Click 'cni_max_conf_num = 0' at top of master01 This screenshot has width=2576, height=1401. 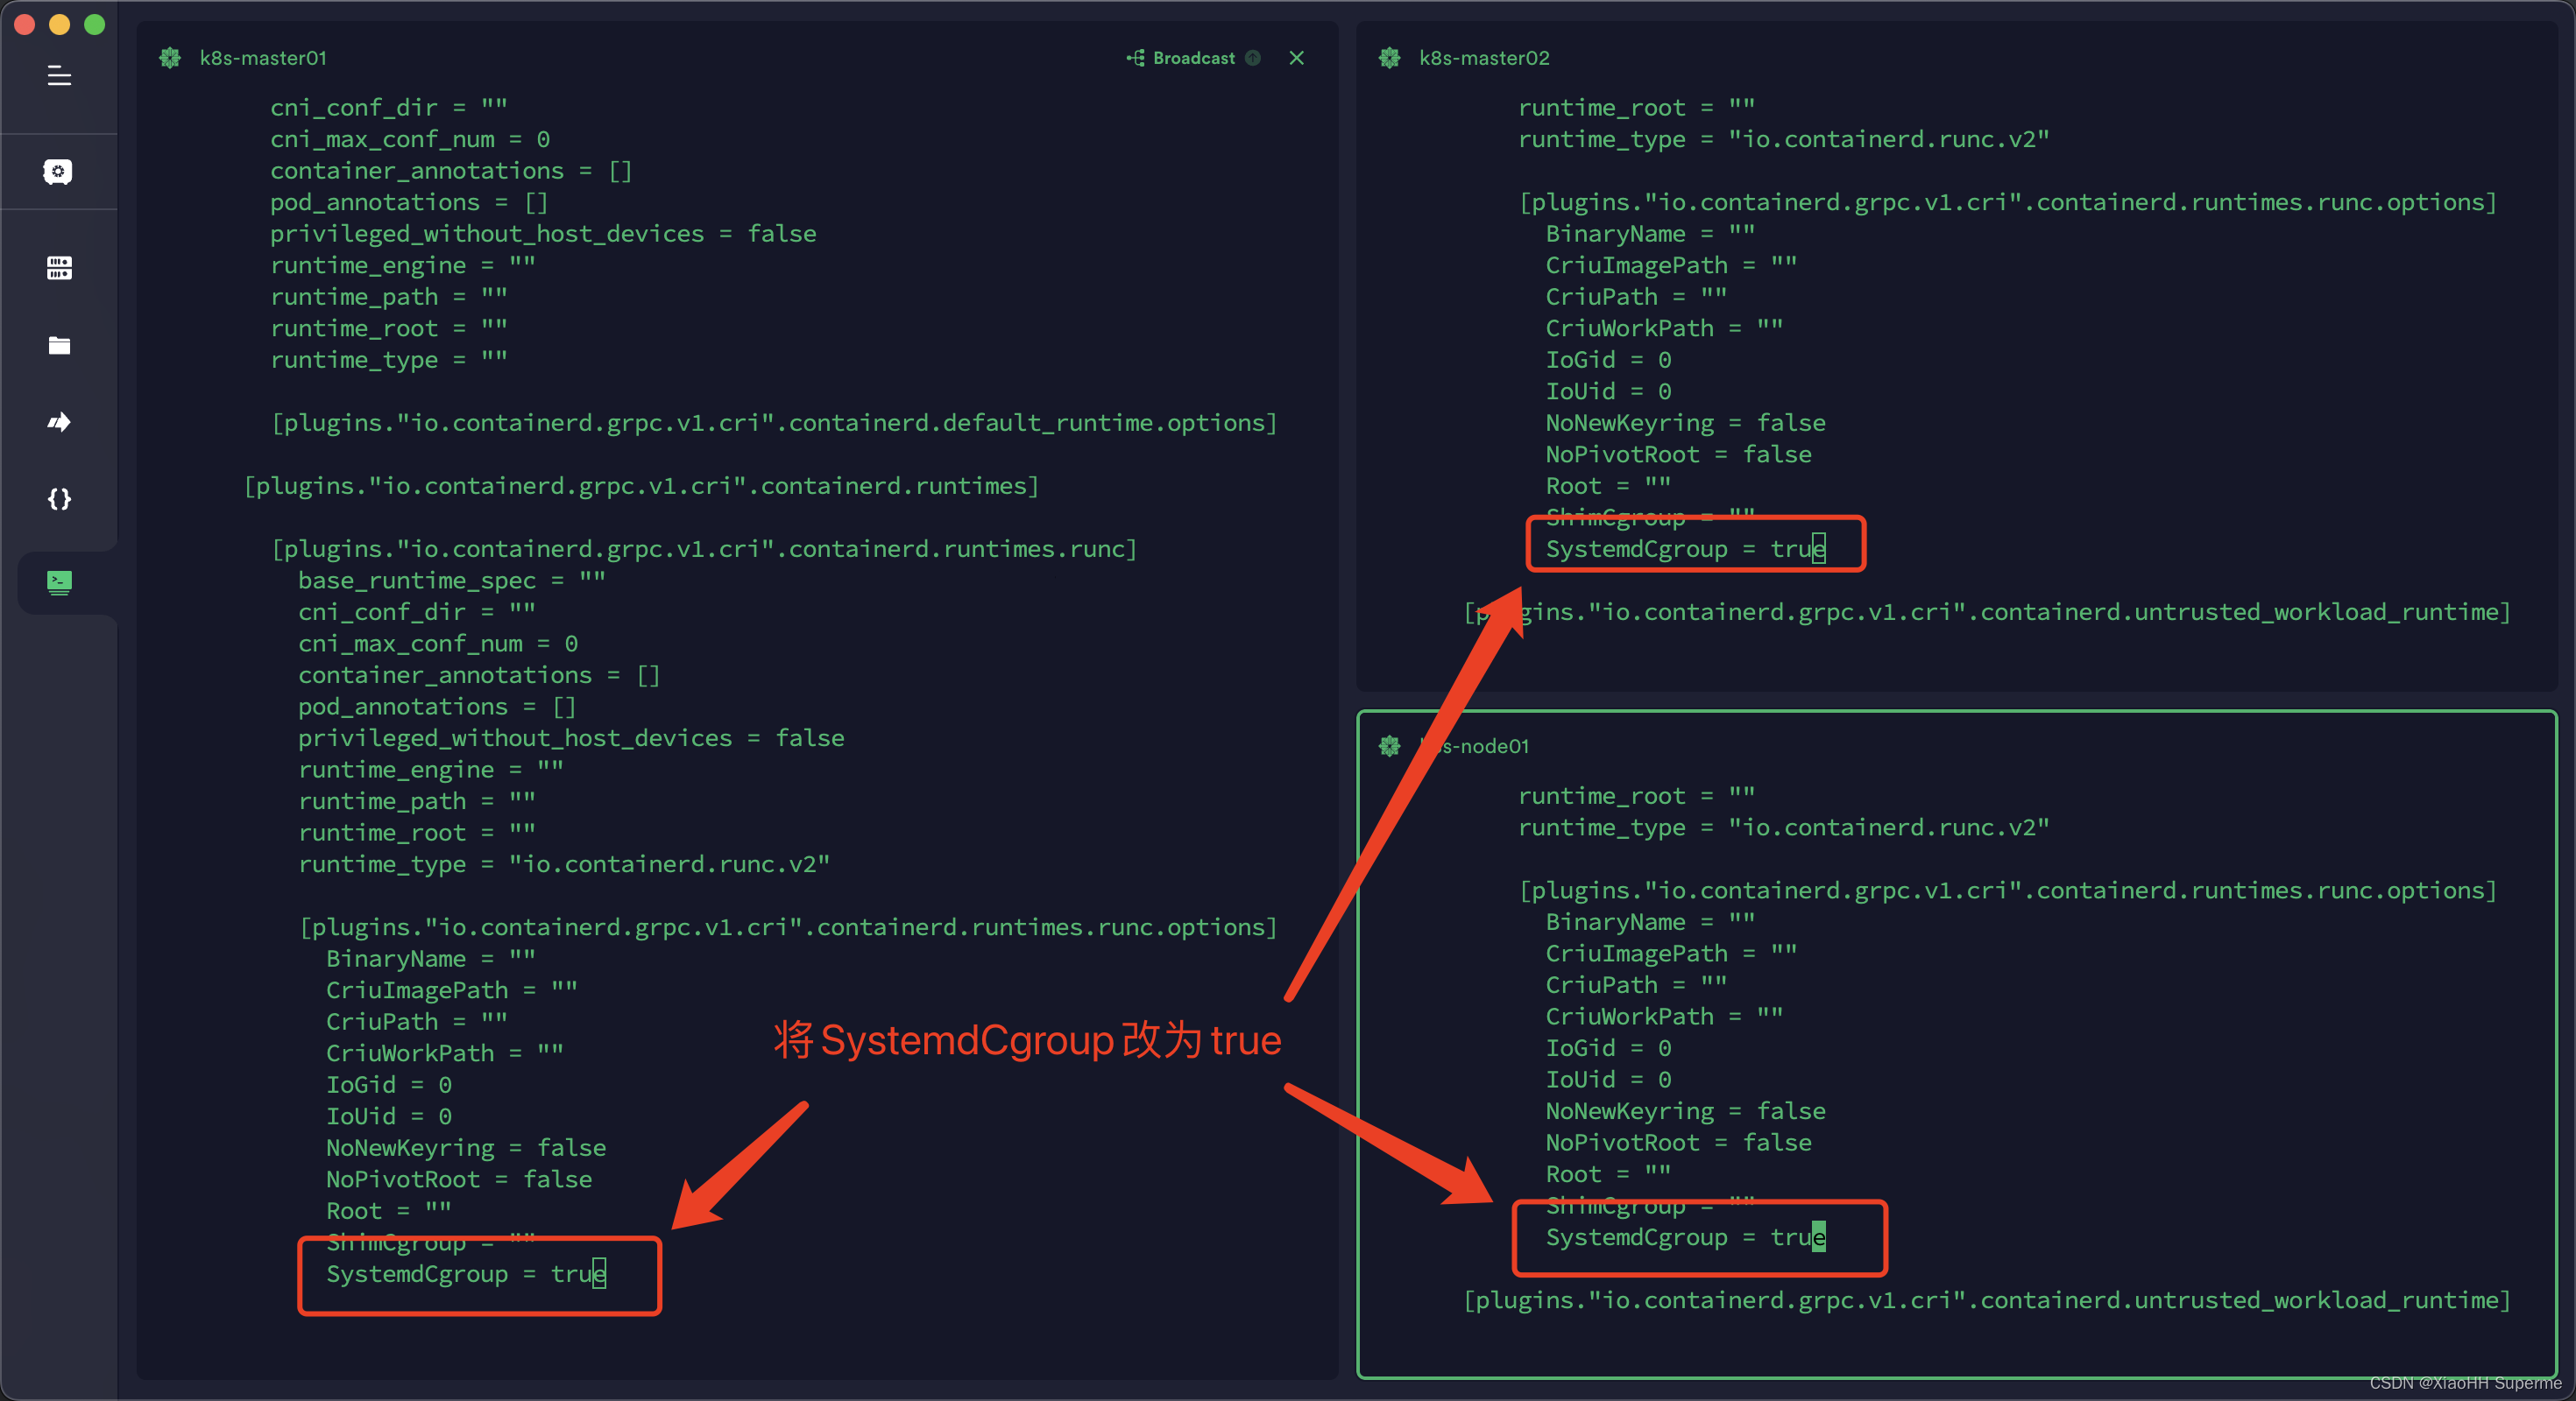410,139
